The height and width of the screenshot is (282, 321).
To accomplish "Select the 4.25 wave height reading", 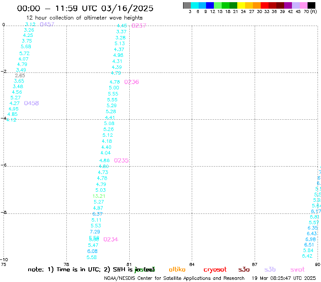I will pyautogui.click(x=28, y=35).
